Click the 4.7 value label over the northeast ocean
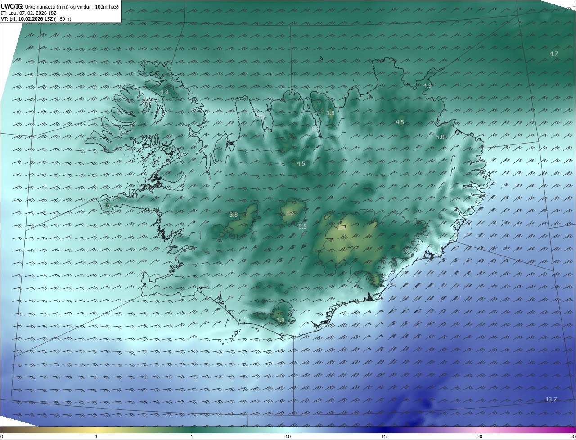Image resolution: width=576 pixels, height=440 pixels. point(554,54)
